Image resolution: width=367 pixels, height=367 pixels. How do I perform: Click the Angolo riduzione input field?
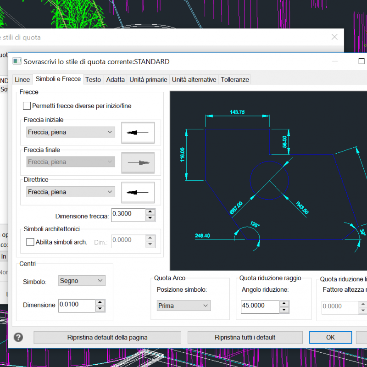click(x=260, y=306)
